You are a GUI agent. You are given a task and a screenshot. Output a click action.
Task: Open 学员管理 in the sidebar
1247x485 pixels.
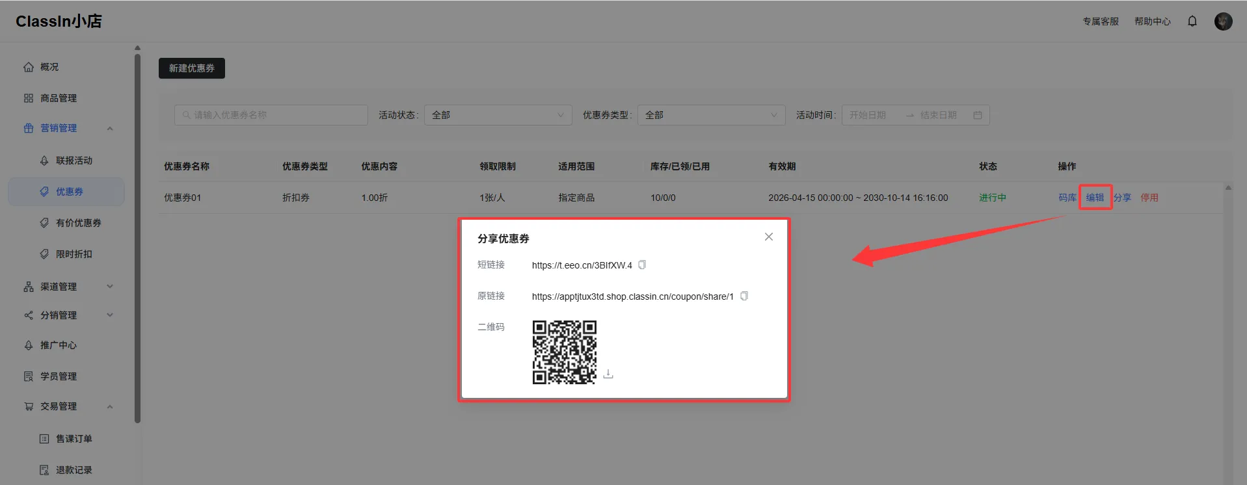coord(59,376)
